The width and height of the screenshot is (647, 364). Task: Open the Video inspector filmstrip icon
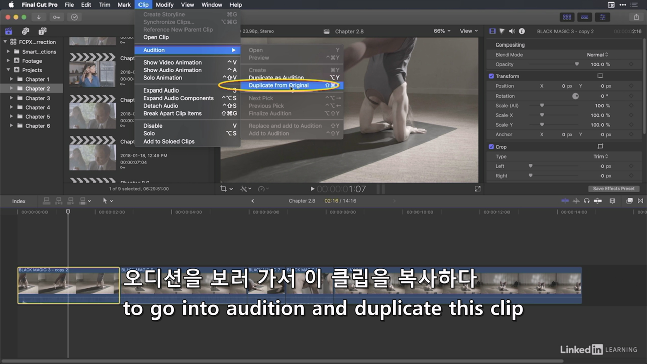(492, 31)
